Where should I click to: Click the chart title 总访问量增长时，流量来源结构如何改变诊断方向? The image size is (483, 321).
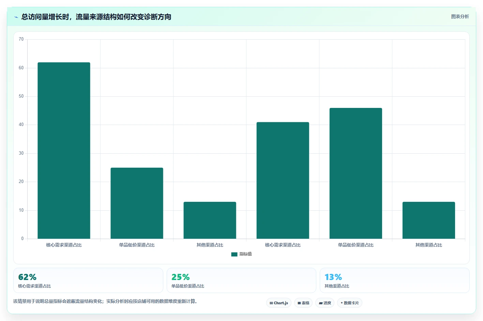(96, 17)
